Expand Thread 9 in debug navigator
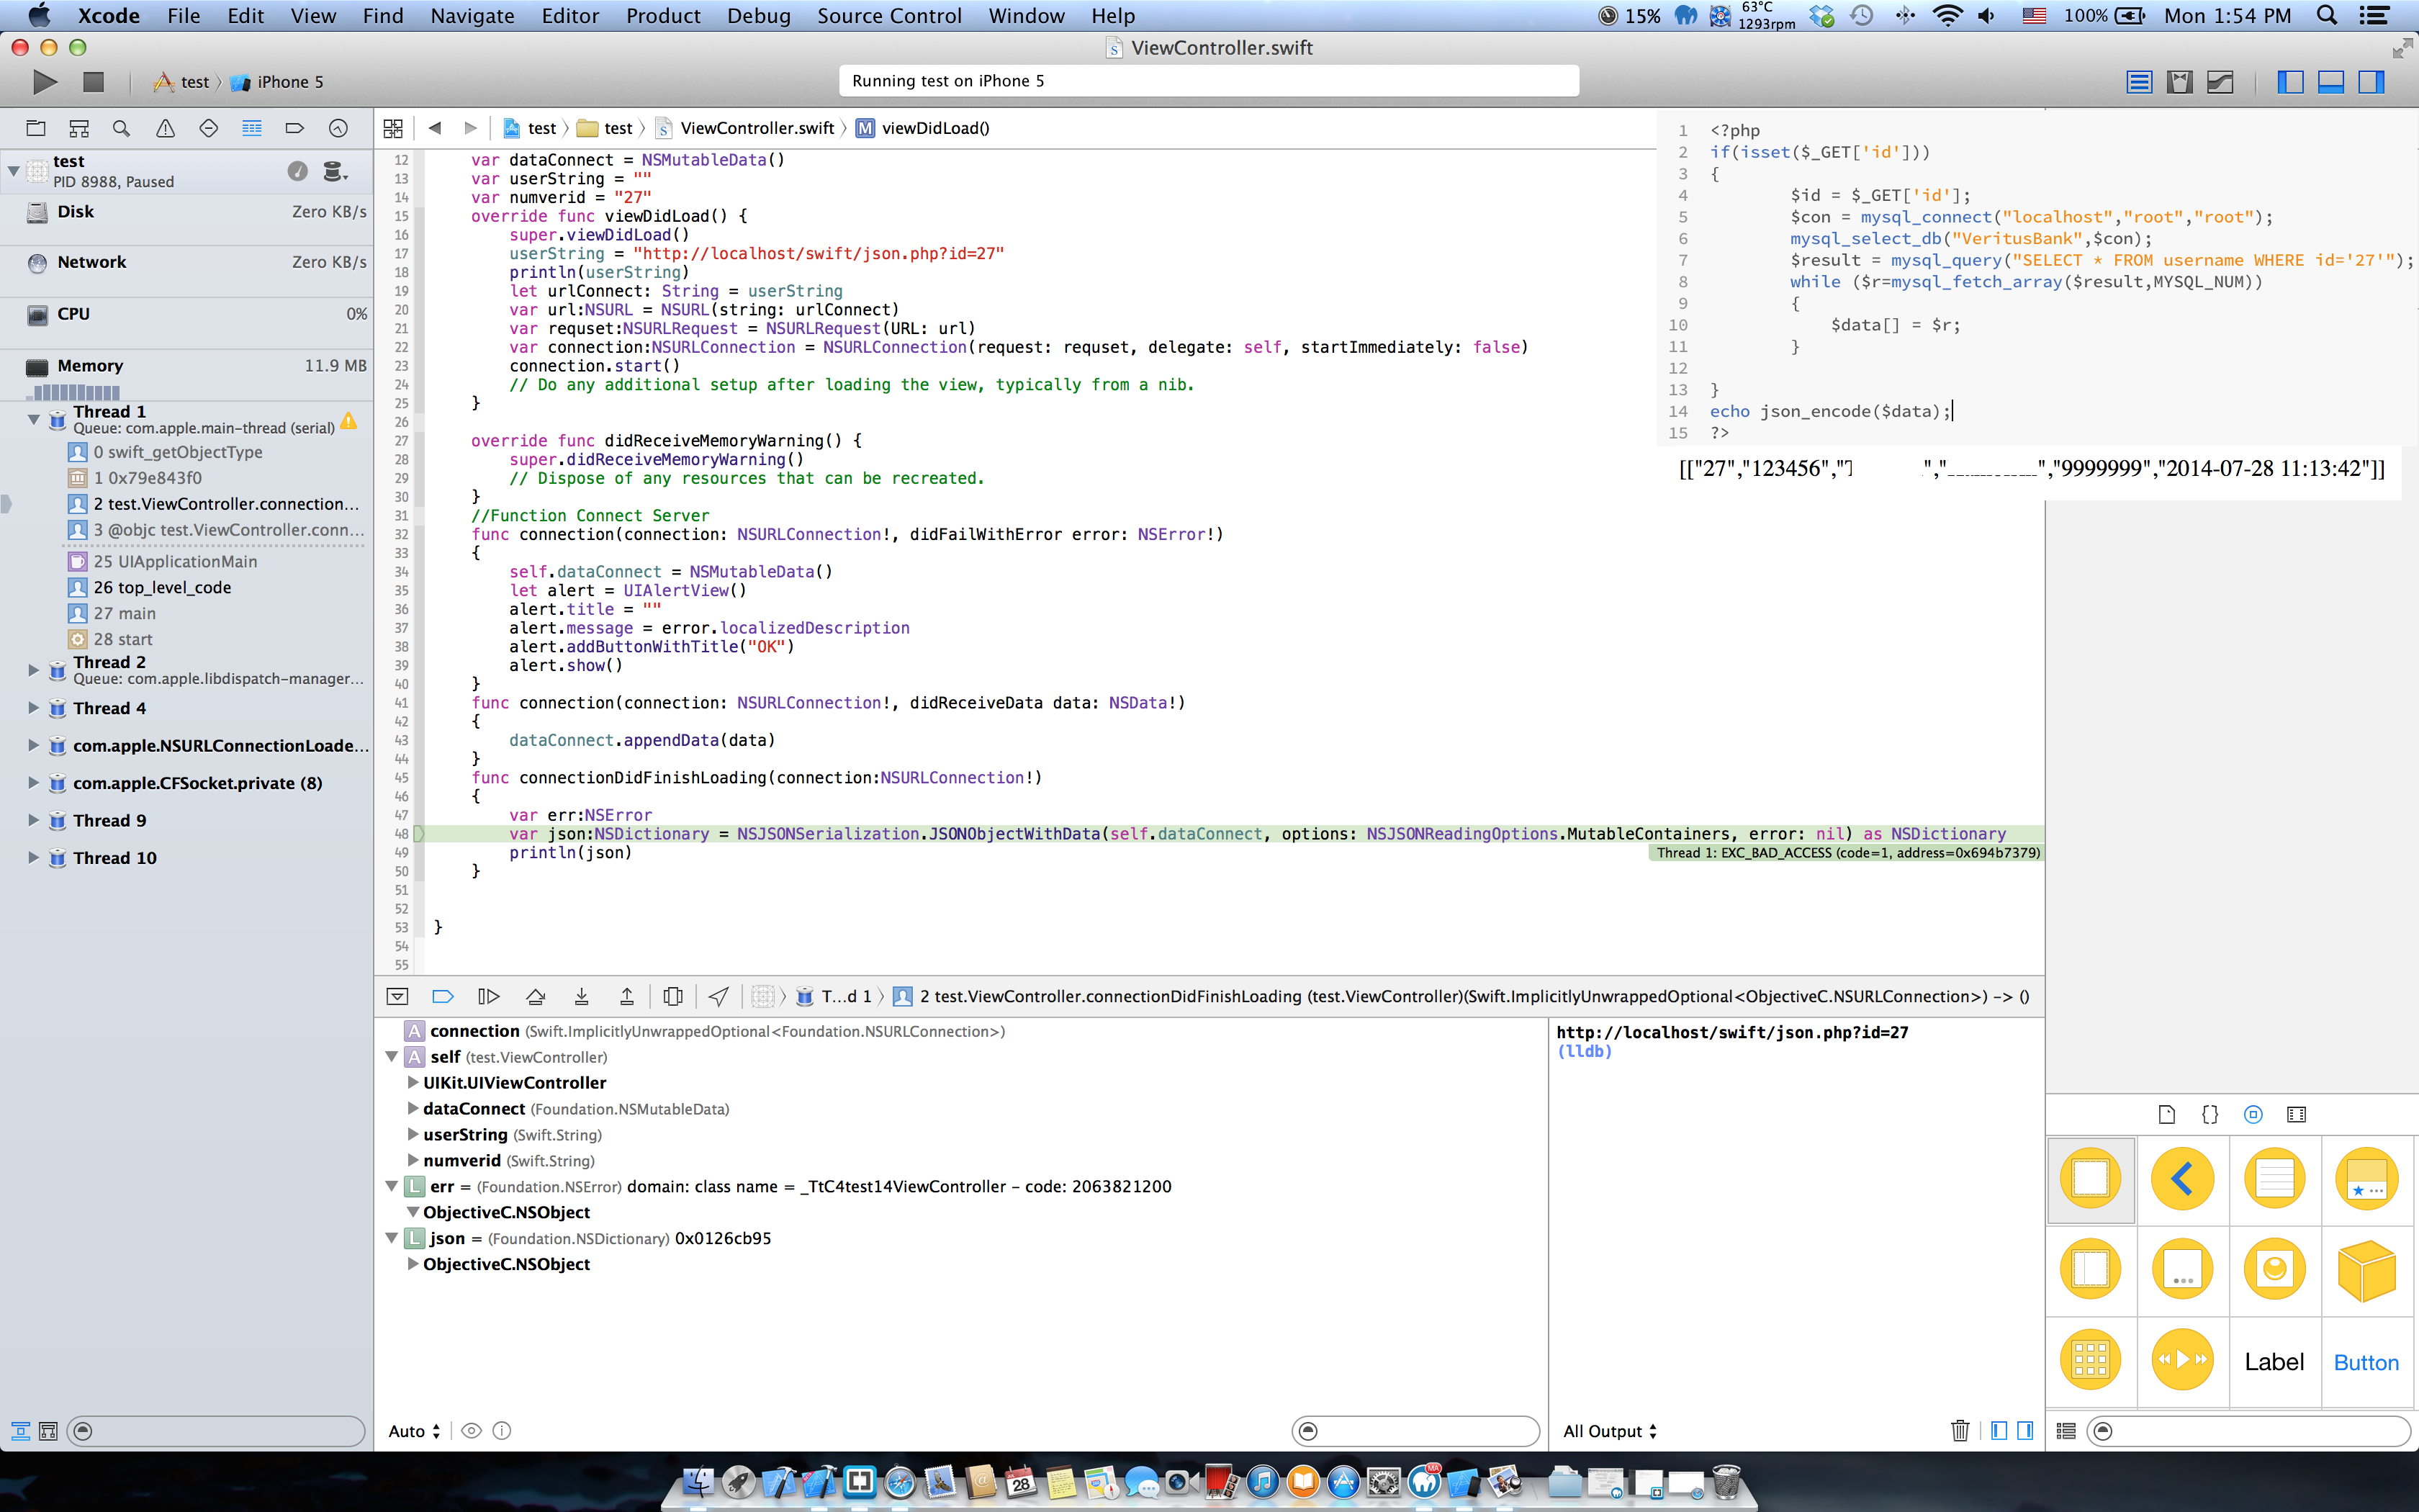2419x1512 pixels. coord(33,820)
